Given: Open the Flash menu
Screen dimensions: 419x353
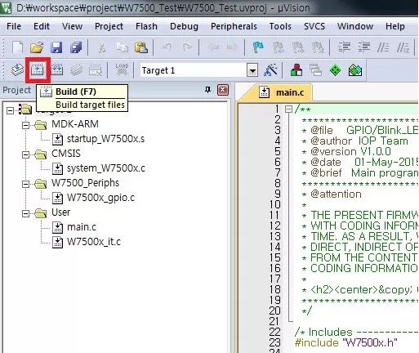Looking at the screenshot, I should (146, 26).
